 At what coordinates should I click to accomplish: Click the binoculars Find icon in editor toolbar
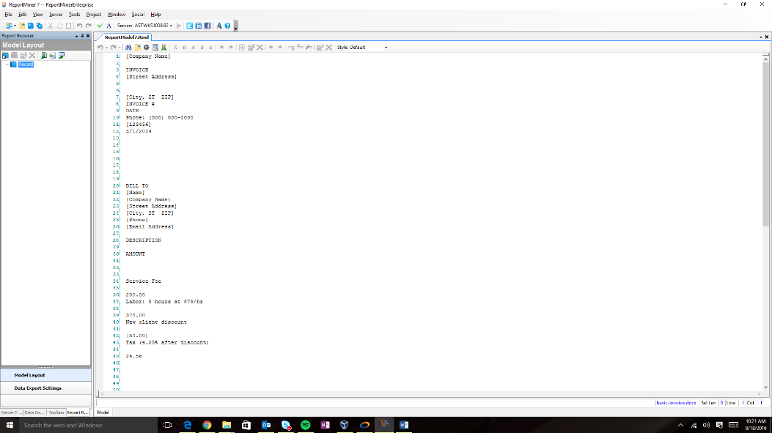[128, 48]
